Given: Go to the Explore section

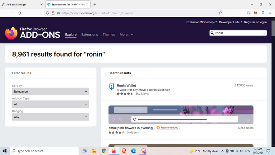Looking at the screenshot, I should pos(71,34).
